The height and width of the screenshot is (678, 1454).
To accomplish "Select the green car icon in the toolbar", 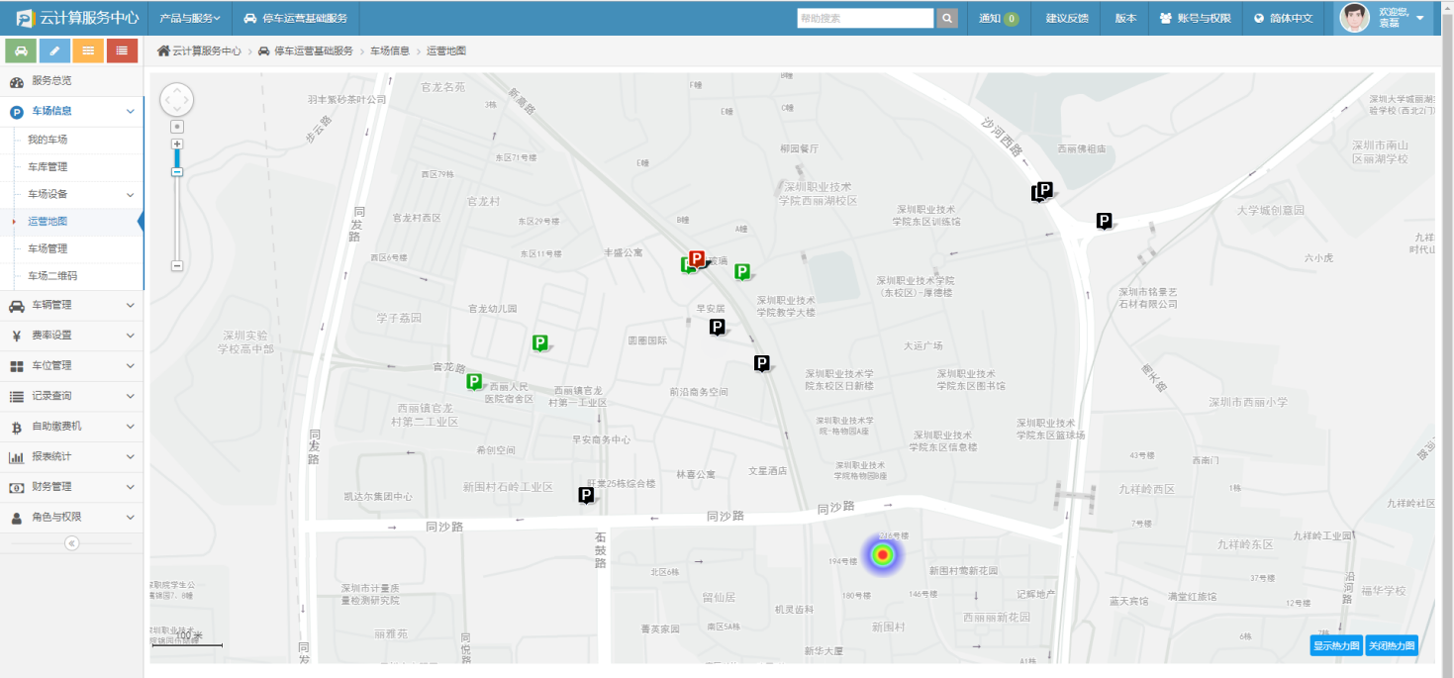I will coord(21,49).
